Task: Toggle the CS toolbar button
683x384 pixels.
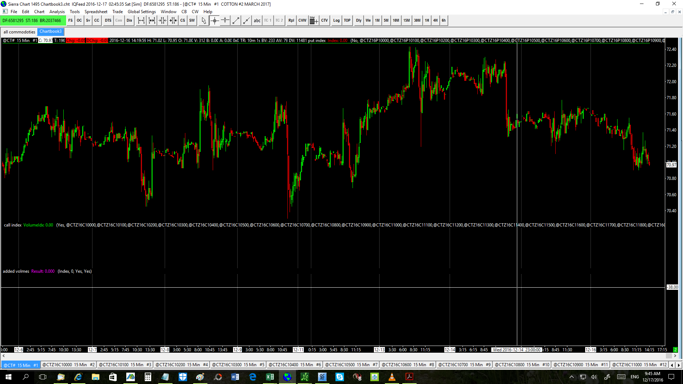Action: coord(182,21)
